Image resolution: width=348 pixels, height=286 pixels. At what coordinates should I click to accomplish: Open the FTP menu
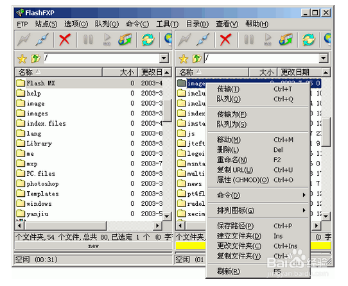pos(22,24)
